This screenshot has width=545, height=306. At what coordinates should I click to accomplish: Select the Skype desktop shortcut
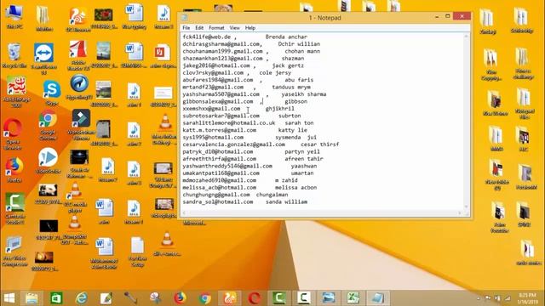(51, 93)
